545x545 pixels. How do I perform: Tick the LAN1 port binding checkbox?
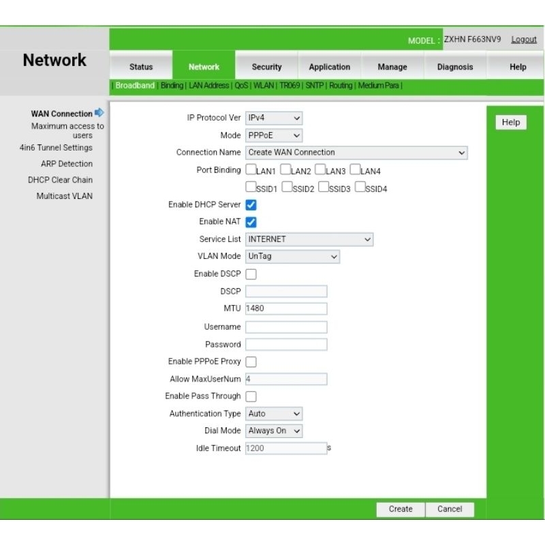click(250, 170)
